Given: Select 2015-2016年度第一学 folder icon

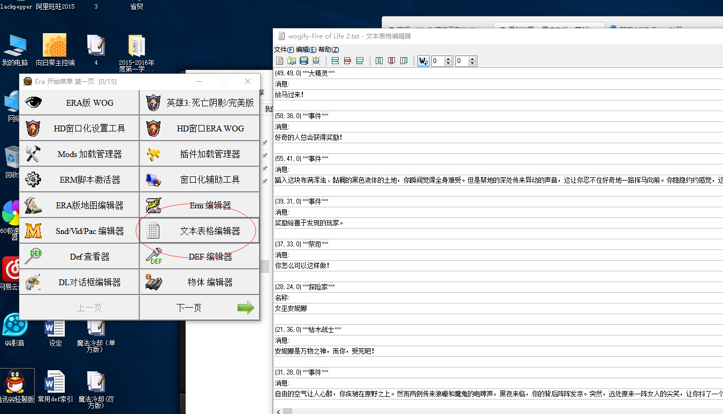Looking at the screenshot, I should click(x=136, y=53).
